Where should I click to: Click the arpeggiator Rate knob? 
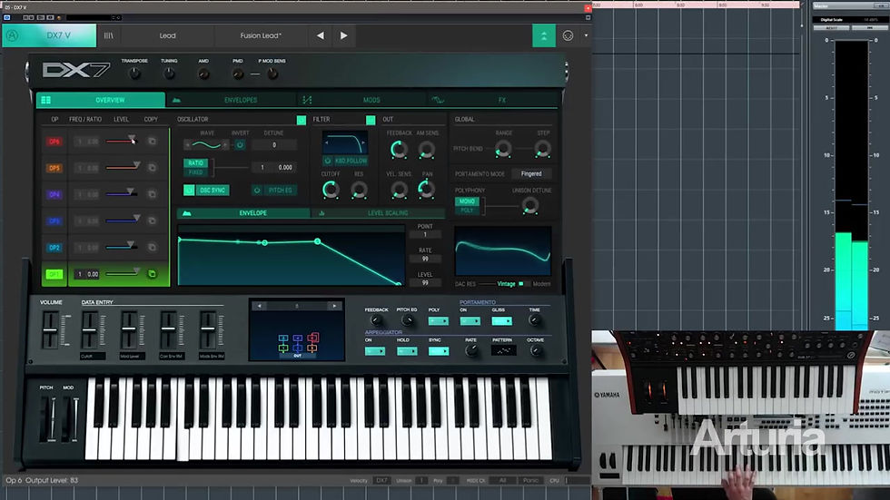point(471,351)
